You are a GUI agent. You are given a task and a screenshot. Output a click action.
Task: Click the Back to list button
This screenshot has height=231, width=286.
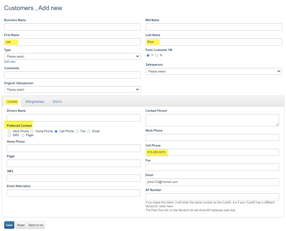tap(36, 225)
